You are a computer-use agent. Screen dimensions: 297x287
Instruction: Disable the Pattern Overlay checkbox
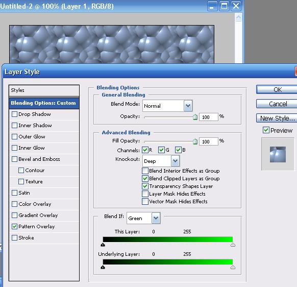coord(14,226)
